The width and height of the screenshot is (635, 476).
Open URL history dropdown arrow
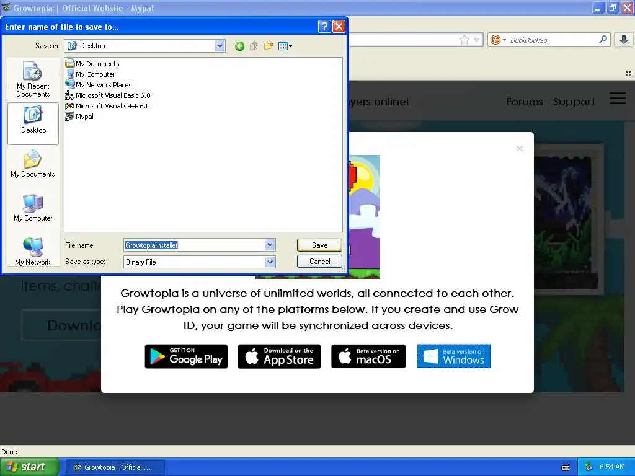pos(477,40)
